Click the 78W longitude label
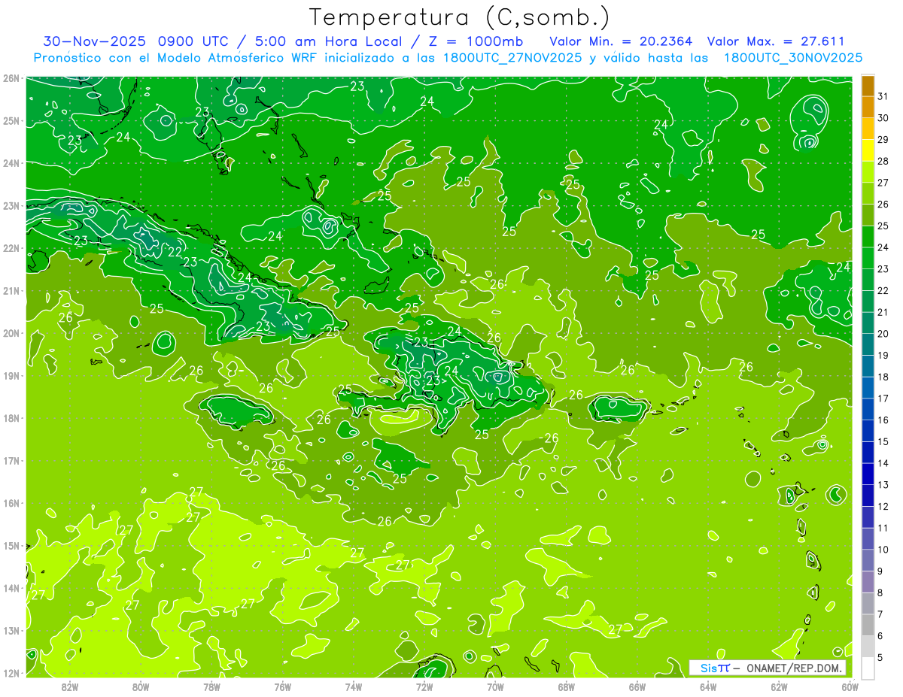Screen dimensions: 903x697 click(211, 686)
